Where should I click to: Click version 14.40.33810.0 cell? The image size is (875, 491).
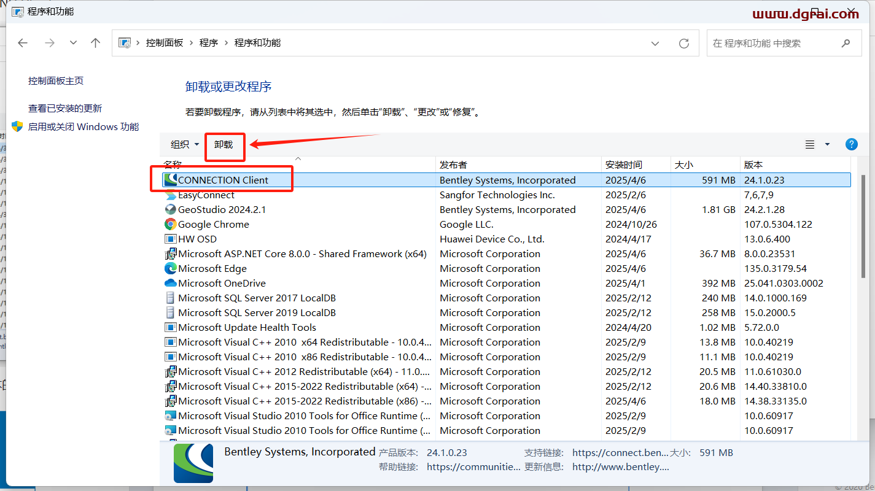click(776, 386)
